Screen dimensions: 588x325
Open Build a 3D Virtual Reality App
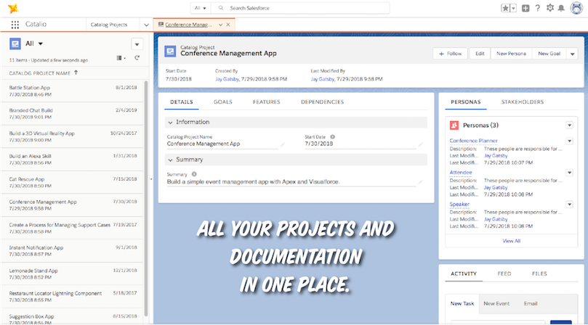(x=41, y=133)
